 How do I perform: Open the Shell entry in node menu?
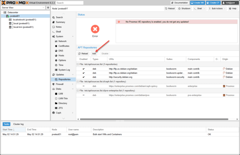58,32
